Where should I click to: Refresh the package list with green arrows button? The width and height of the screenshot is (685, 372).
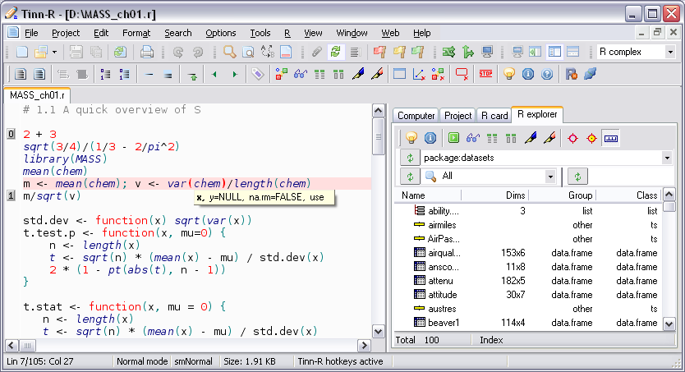(410, 157)
